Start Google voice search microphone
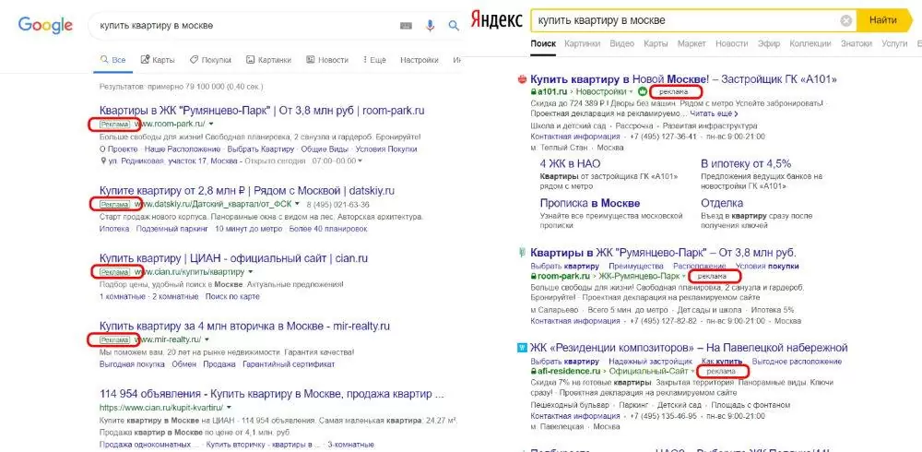 pyautogui.click(x=430, y=25)
